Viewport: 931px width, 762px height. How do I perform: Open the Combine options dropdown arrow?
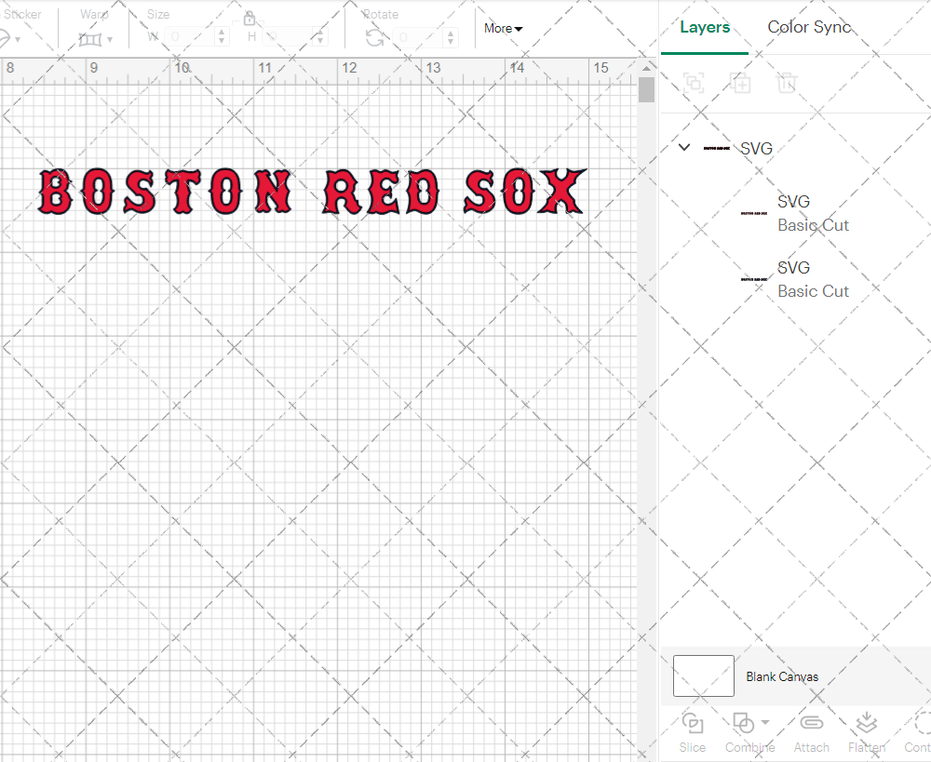click(x=763, y=723)
